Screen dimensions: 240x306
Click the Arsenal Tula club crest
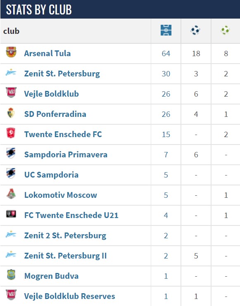click(11, 52)
